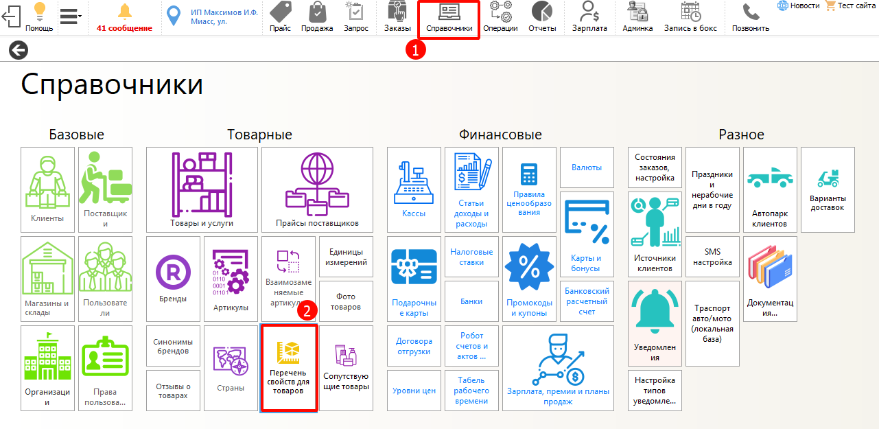Viewport: 879px width, 429px height.
Task: Select the ИП Максимов location selector
Action: pos(213,16)
